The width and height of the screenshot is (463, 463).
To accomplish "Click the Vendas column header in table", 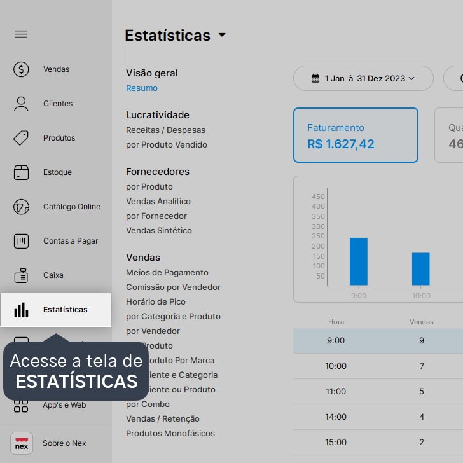I will [x=422, y=322].
